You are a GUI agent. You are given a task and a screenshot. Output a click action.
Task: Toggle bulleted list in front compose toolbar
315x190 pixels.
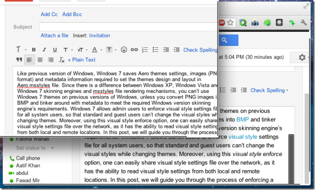pyautogui.click(x=156, y=50)
